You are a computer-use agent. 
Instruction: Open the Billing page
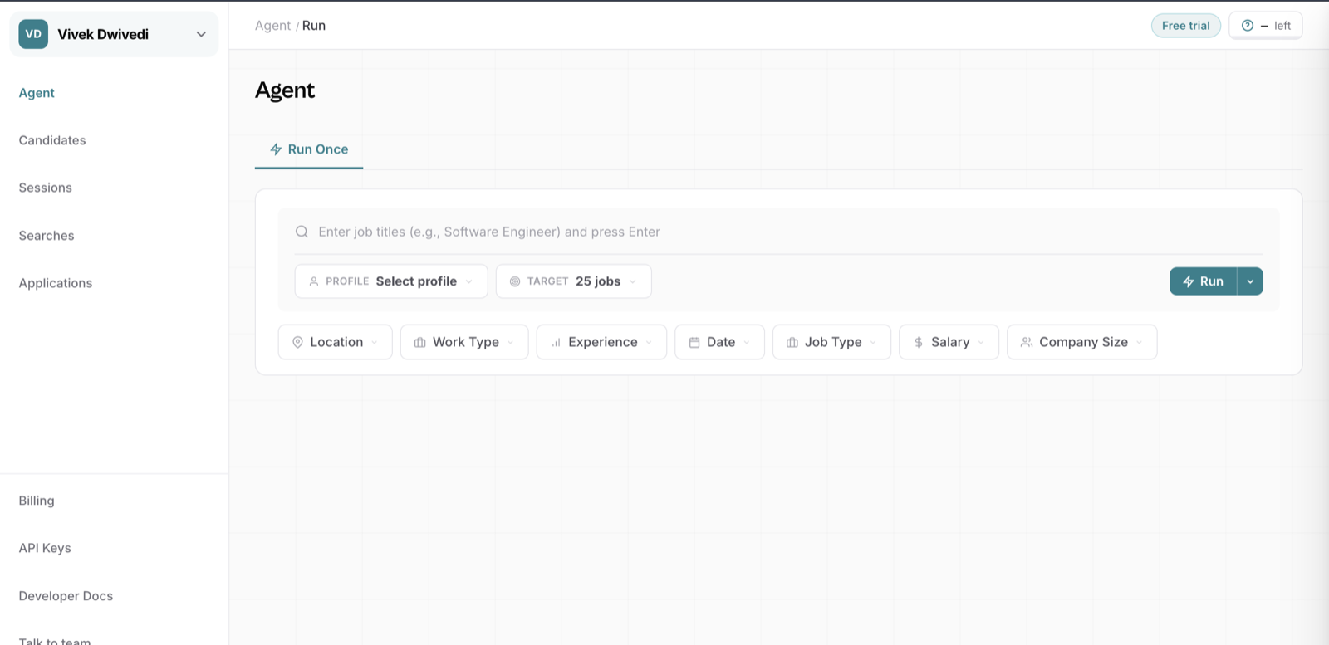pyautogui.click(x=37, y=501)
